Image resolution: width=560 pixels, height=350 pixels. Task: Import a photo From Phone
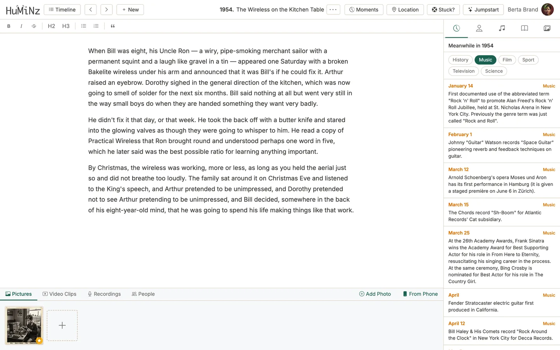[x=420, y=294]
